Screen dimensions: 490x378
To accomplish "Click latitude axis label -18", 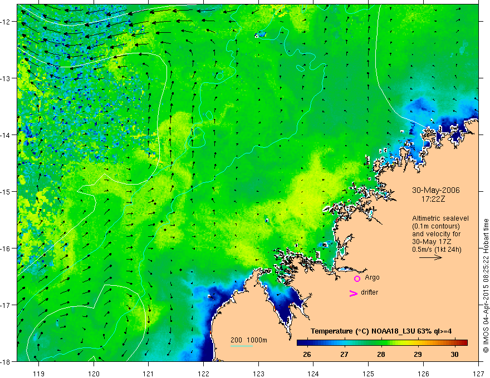I will pos(6,362).
